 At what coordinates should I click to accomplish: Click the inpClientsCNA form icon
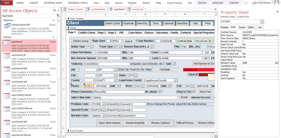[7, 69]
